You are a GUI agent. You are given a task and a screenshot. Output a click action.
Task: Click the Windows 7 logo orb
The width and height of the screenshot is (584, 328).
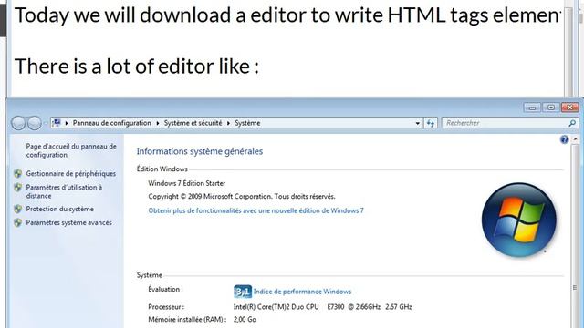click(519, 220)
